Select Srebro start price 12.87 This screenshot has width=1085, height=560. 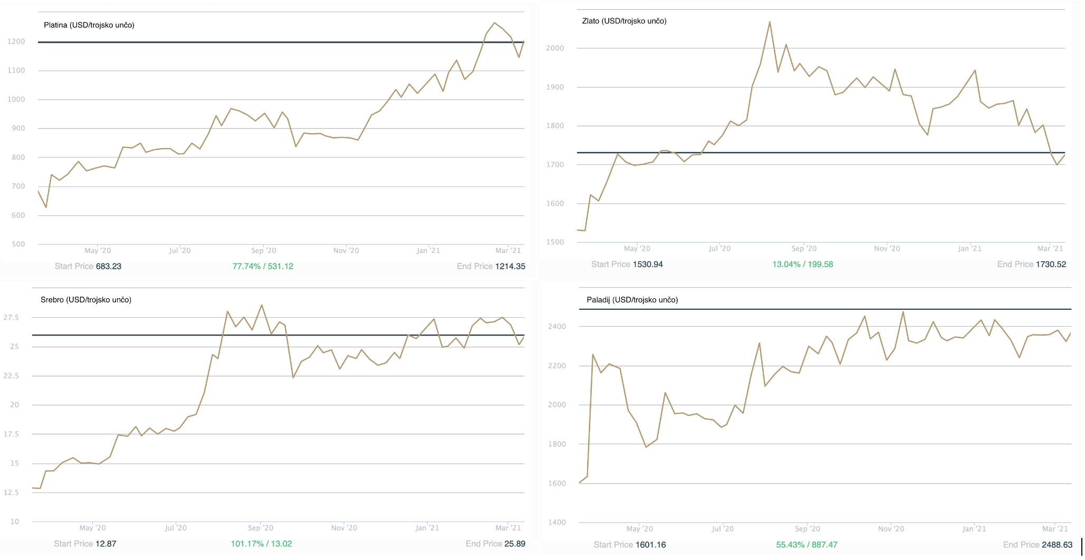105,544
